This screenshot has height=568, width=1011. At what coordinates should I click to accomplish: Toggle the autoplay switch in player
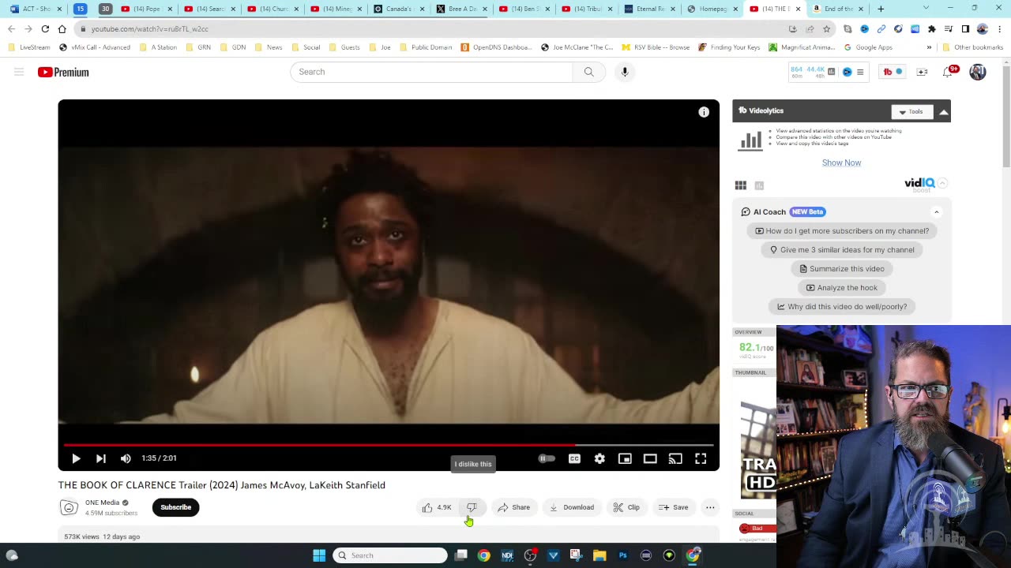tap(547, 458)
